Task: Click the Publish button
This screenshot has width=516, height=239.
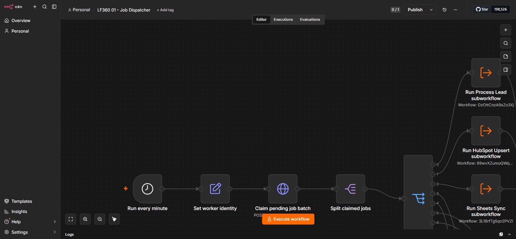Action: coord(415,10)
